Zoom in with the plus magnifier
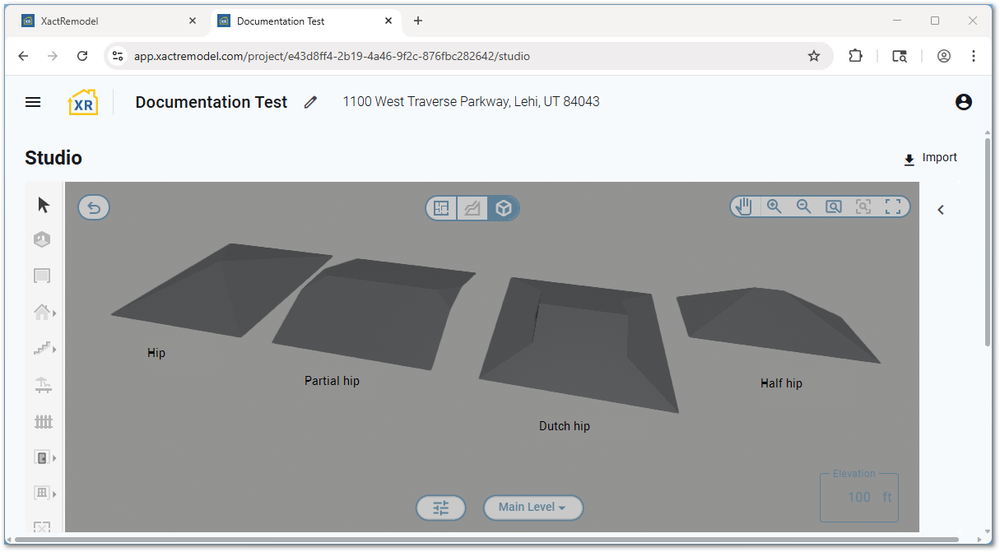The width and height of the screenshot is (1000, 552). pos(774,206)
